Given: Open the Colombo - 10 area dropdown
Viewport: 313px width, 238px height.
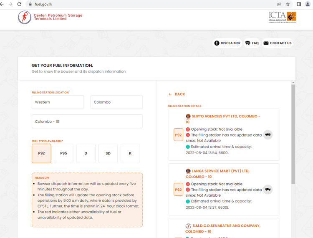Looking at the screenshot, I should click(87, 122).
